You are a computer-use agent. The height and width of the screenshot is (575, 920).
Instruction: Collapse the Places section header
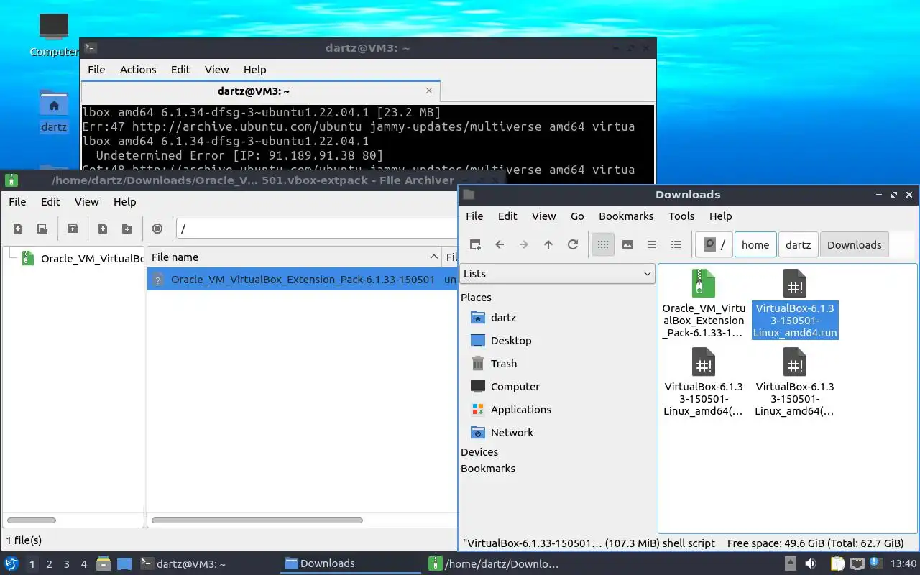(476, 298)
